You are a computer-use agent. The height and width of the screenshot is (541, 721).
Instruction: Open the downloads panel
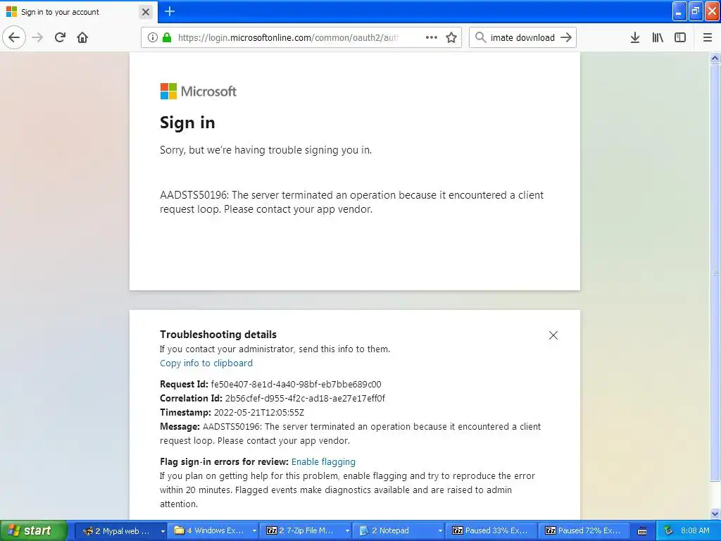point(634,37)
